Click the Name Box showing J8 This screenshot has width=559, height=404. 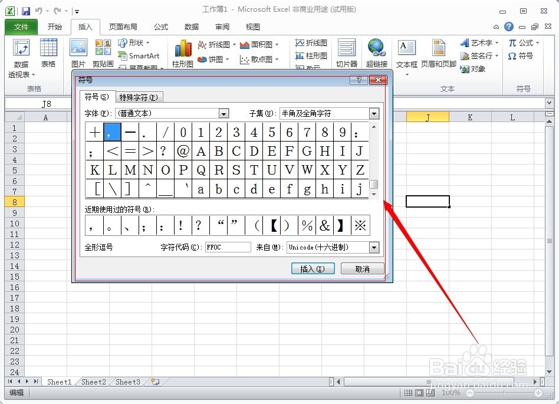(x=38, y=104)
